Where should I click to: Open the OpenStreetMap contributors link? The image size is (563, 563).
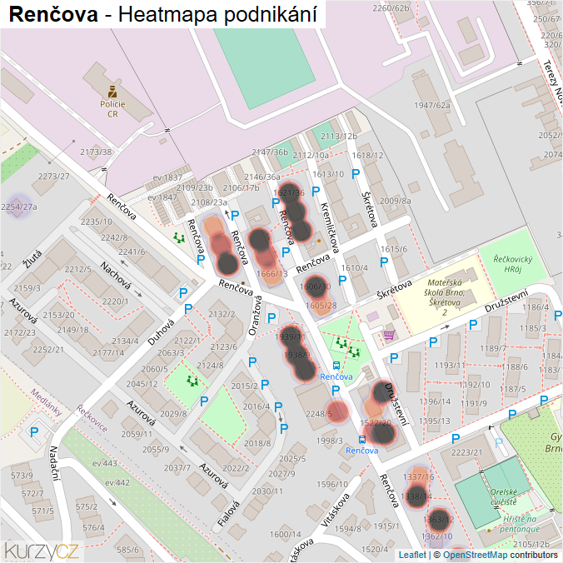point(475,556)
